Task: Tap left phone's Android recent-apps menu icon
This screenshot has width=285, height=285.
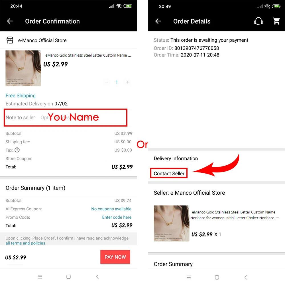Action: click(x=40, y=277)
